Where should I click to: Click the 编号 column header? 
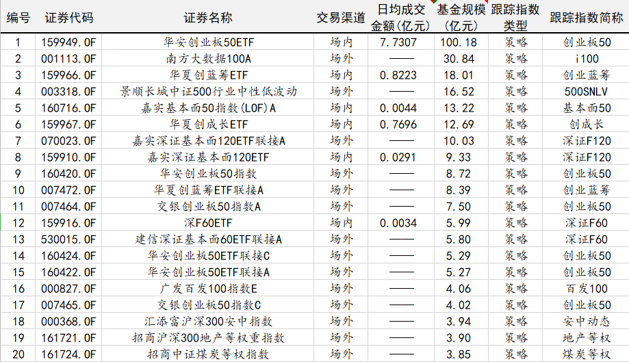pos(18,18)
